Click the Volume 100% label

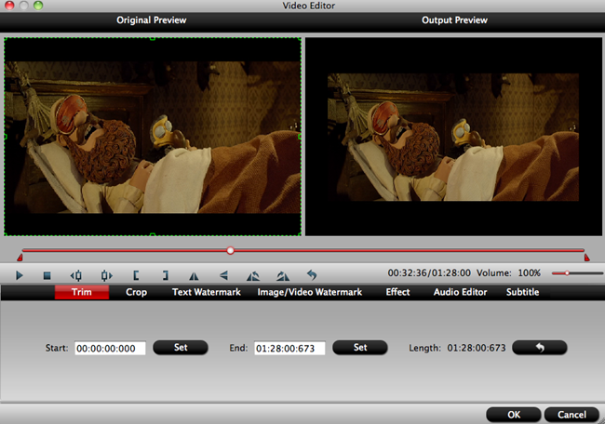coord(508,273)
